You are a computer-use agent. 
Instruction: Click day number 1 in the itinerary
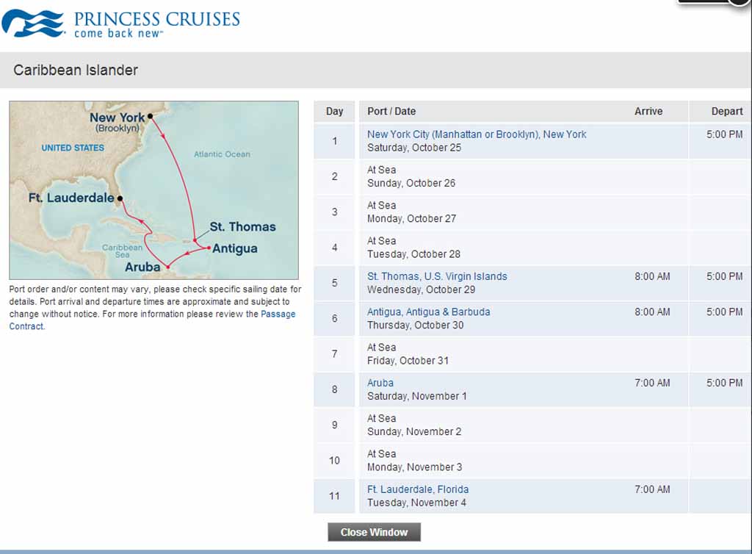click(334, 141)
